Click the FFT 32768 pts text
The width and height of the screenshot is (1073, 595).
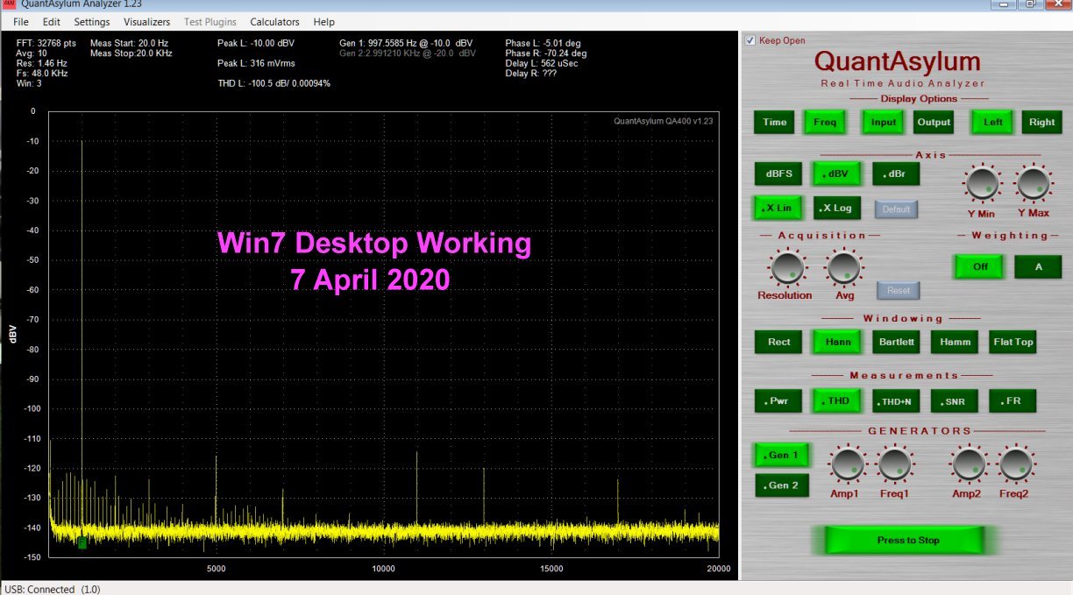46,43
